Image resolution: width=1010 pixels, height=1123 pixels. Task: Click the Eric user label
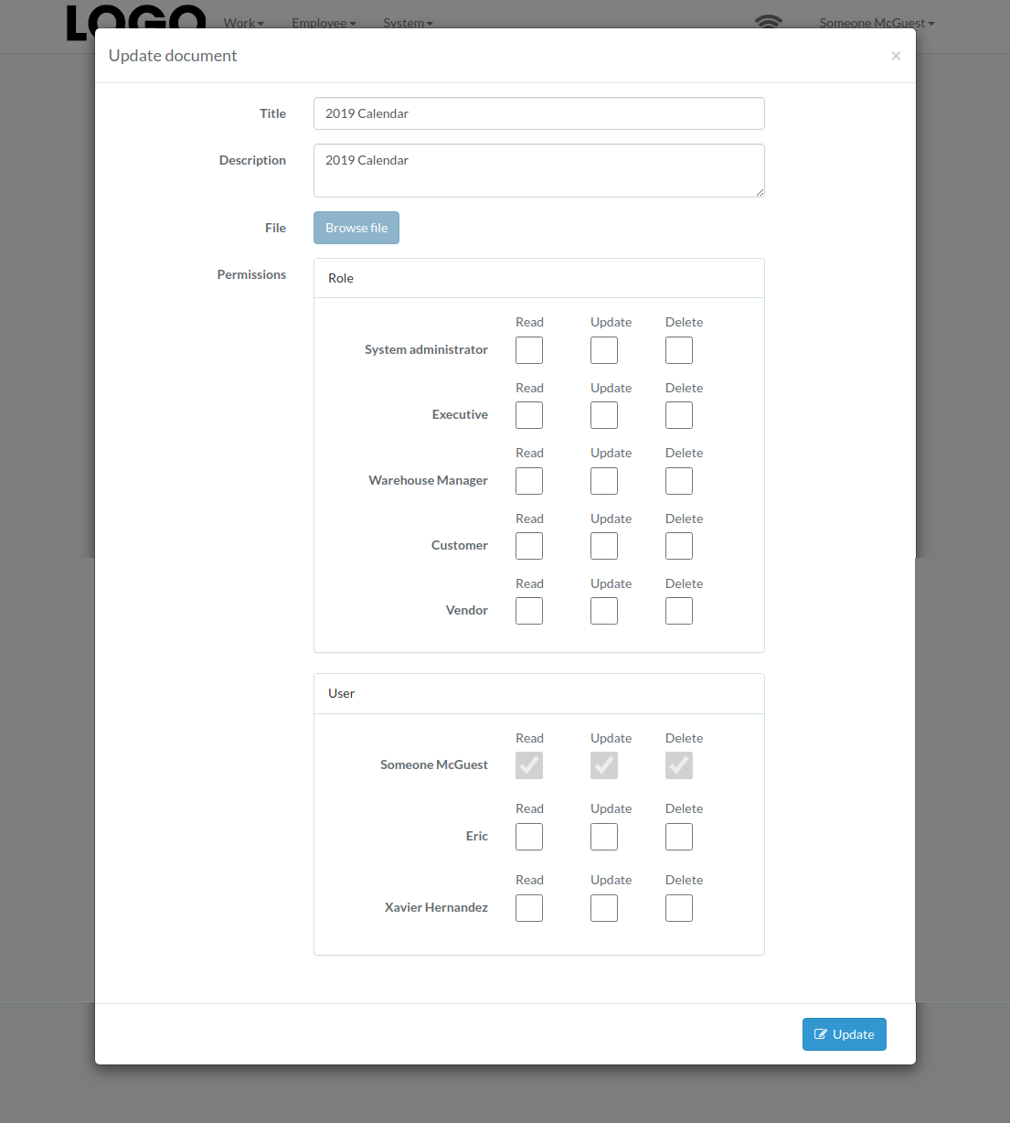(477, 836)
